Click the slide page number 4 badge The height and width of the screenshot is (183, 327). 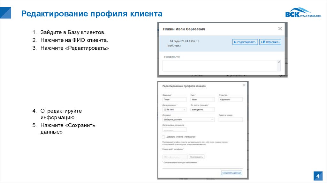[x=318, y=176]
